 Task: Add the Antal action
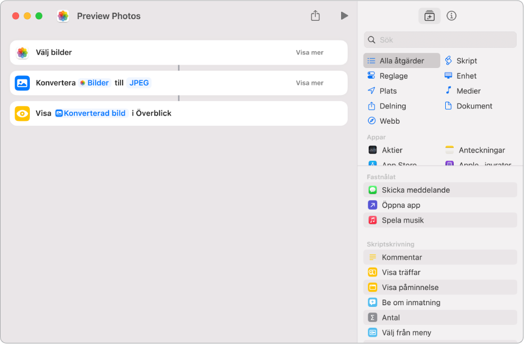click(x=440, y=318)
